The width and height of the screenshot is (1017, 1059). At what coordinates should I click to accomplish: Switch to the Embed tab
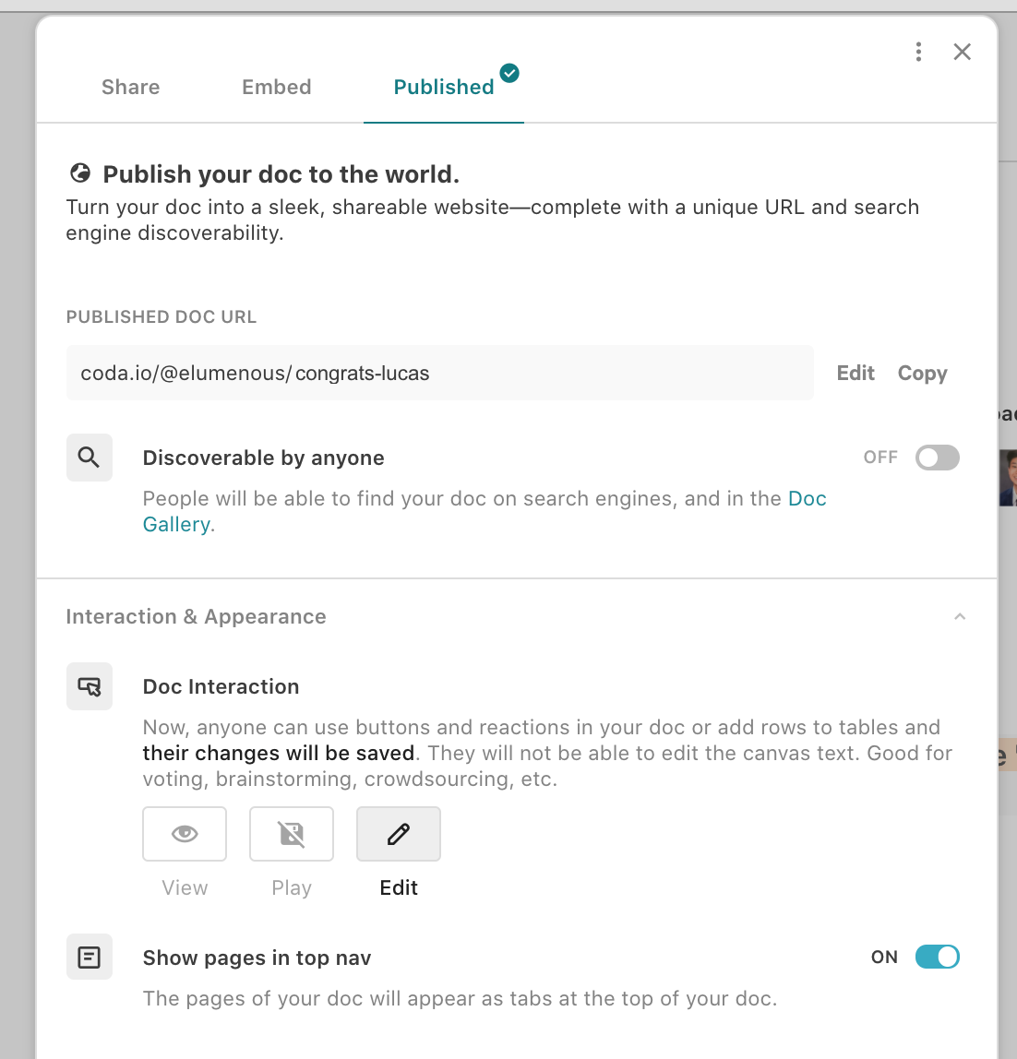276,87
